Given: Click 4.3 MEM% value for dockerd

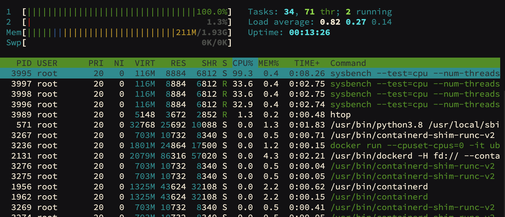Looking at the screenshot, I should (271, 156).
